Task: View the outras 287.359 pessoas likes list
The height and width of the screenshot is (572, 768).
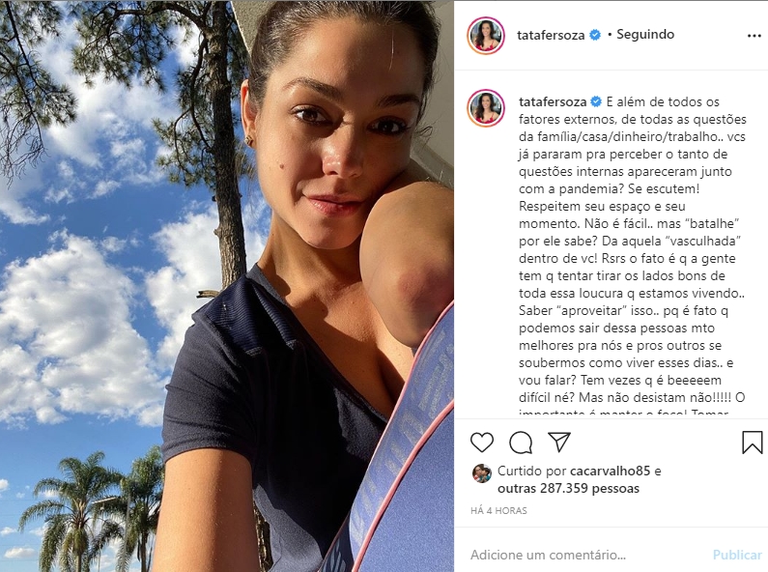Action: (568, 489)
